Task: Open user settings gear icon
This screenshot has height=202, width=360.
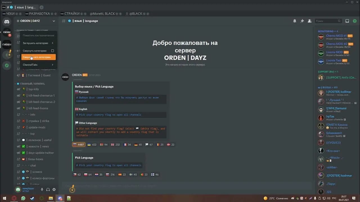Action: point(54,190)
